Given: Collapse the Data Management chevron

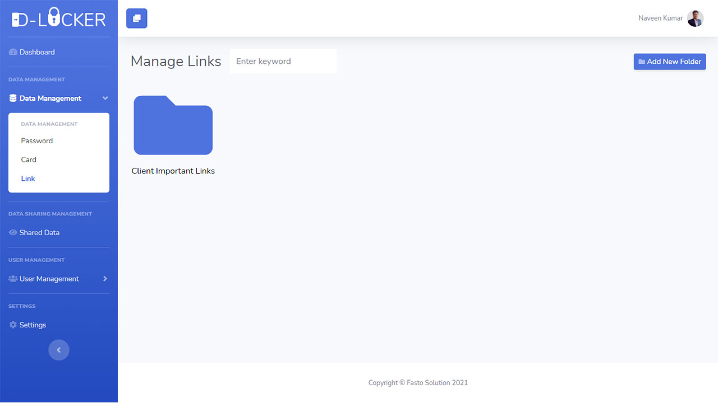Looking at the screenshot, I should 105,99.
